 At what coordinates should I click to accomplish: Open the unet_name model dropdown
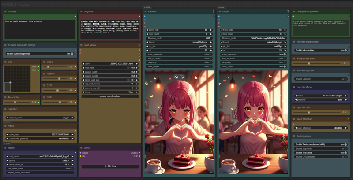click(40, 156)
